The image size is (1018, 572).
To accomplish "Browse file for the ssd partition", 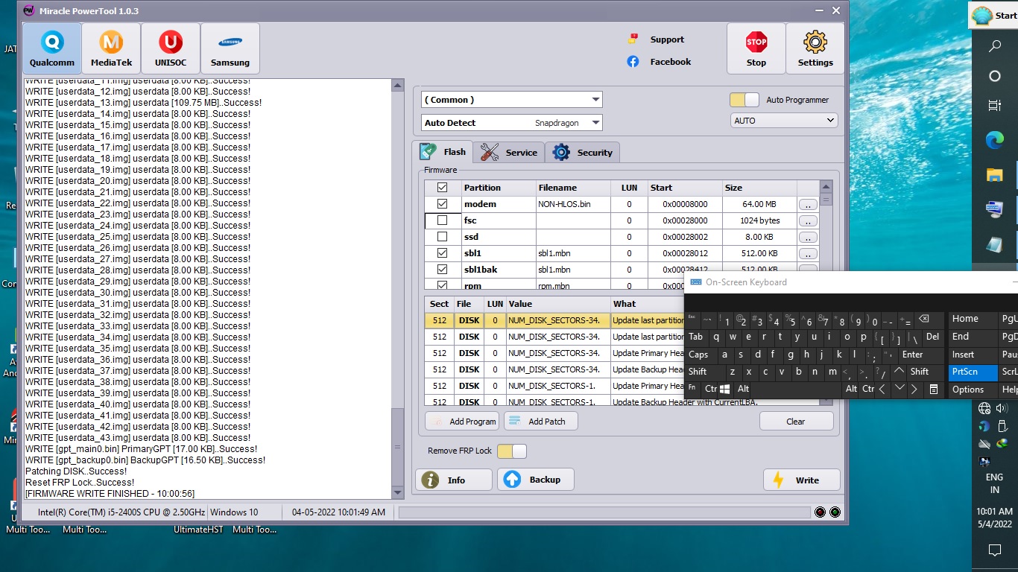I will point(808,237).
